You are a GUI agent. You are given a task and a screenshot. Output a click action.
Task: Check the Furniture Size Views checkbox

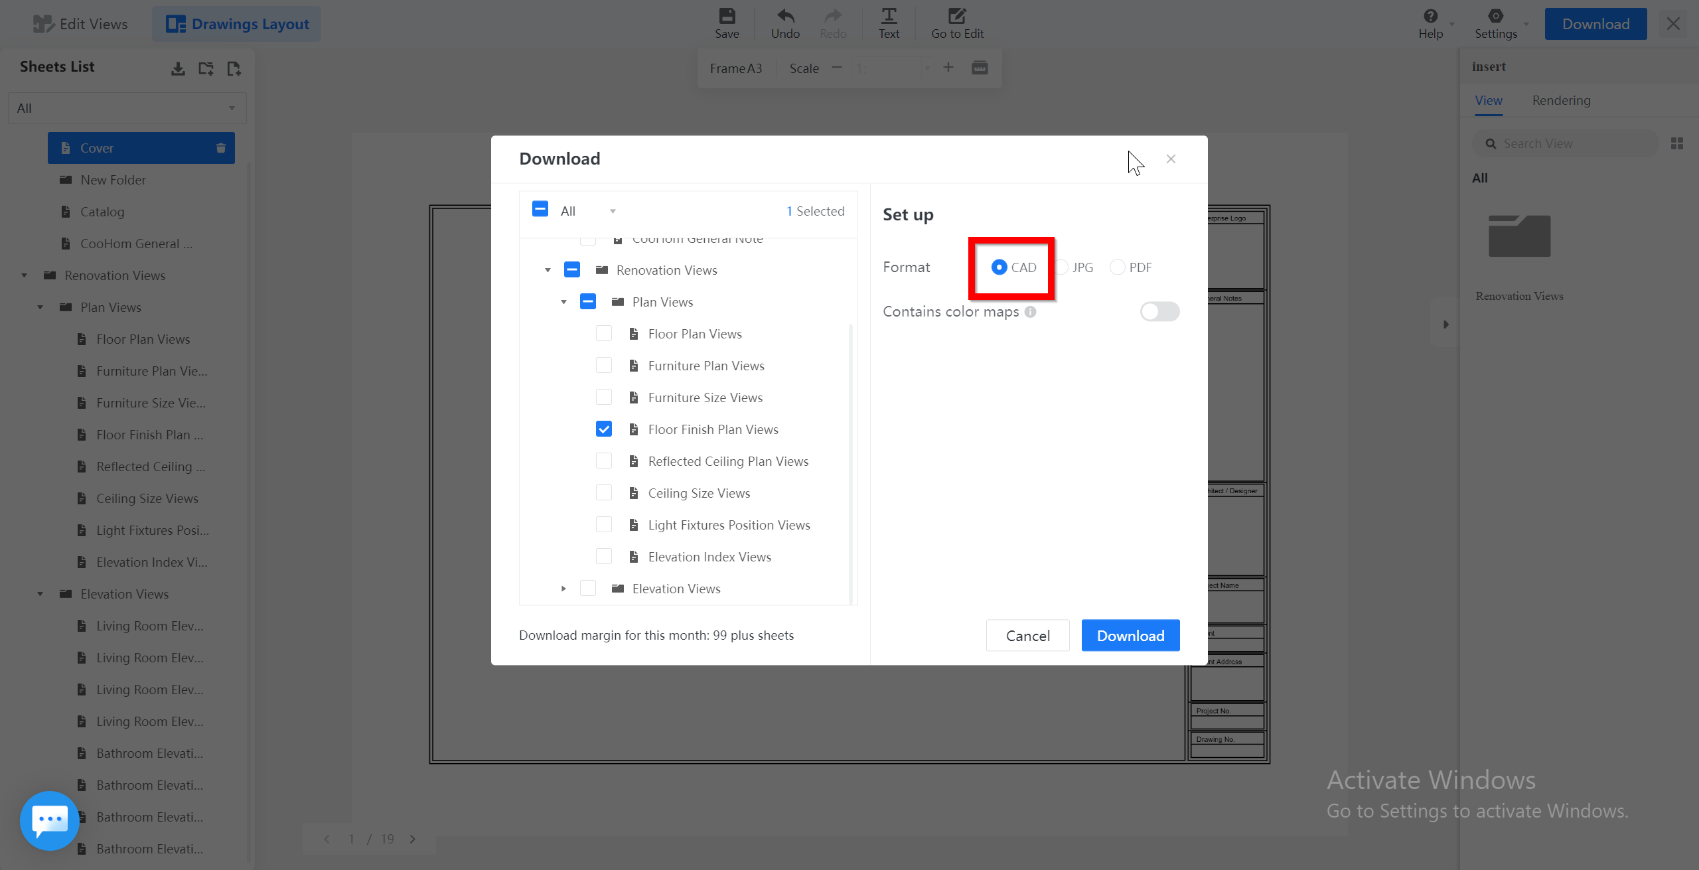[604, 398]
